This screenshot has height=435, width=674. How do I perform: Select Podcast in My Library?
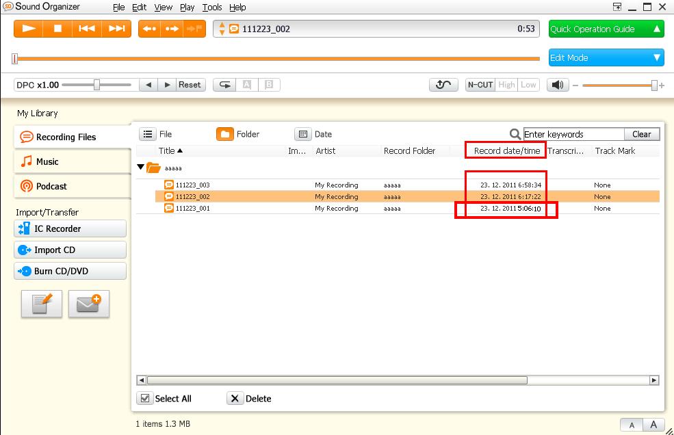73,186
